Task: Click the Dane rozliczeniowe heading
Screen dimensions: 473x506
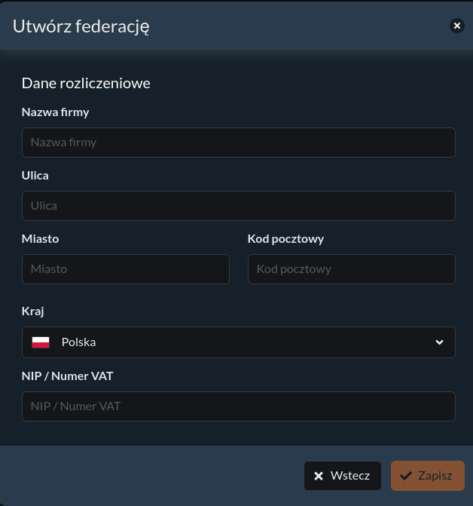Action: 86,83
